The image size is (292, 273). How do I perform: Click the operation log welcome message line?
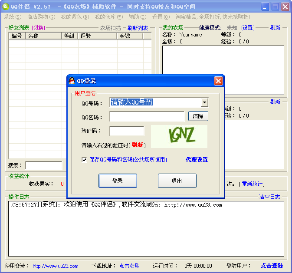point(116,204)
